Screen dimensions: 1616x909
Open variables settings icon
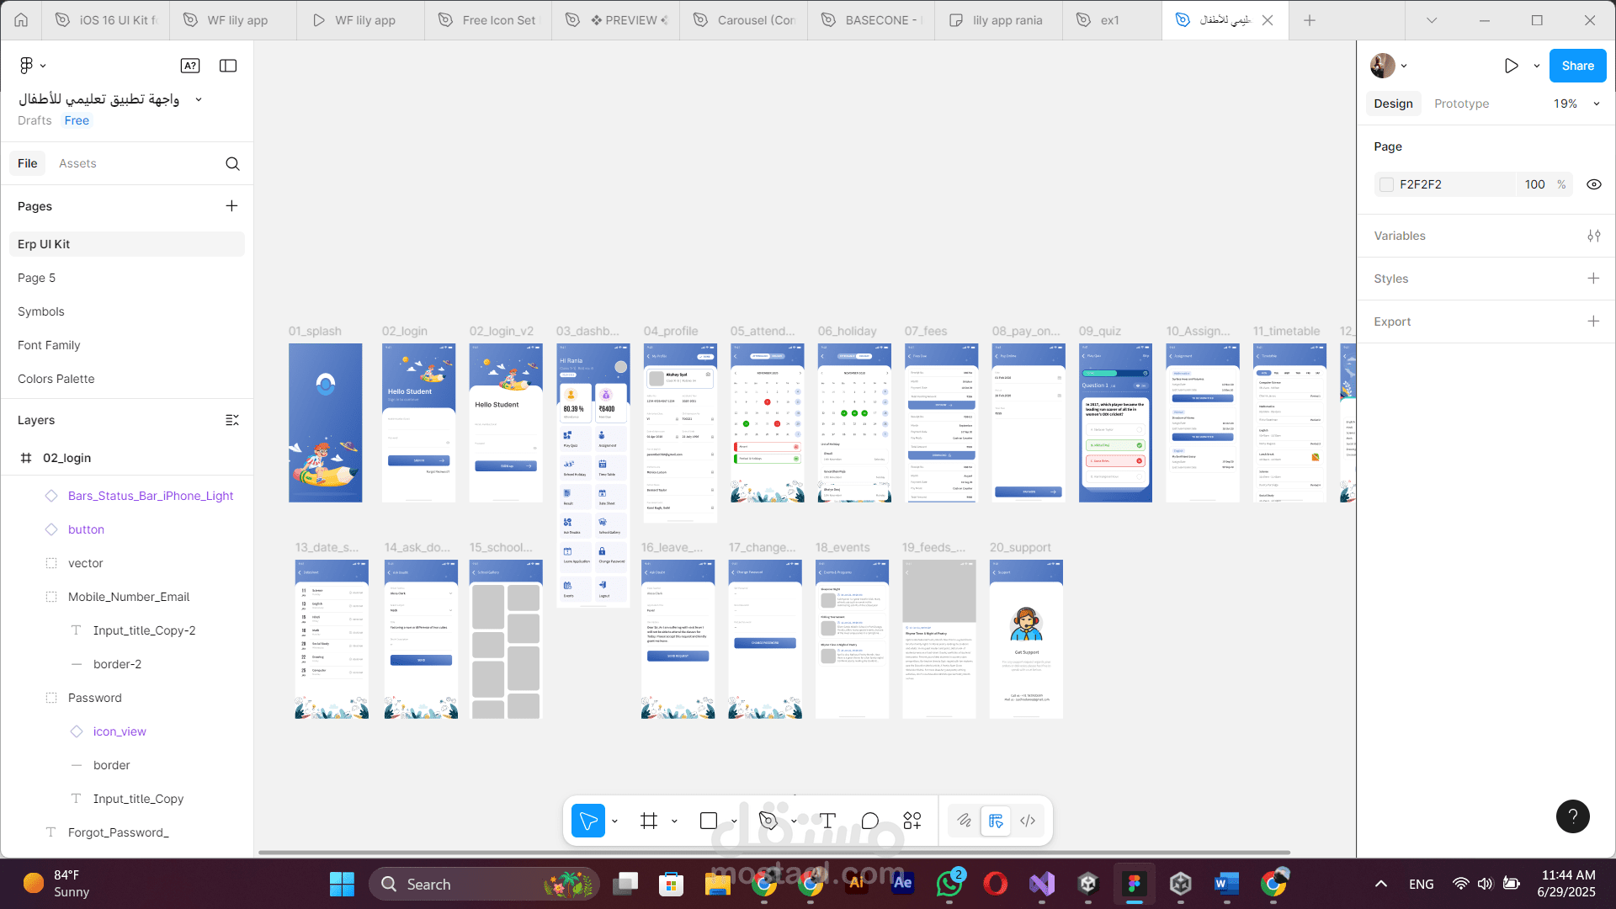(1593, 237)
